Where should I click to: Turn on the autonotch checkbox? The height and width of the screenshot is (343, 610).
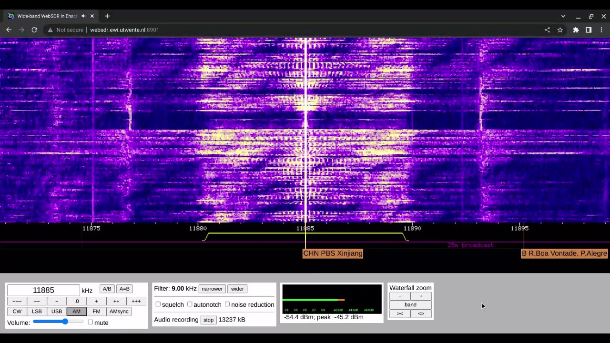click(190, 304)
